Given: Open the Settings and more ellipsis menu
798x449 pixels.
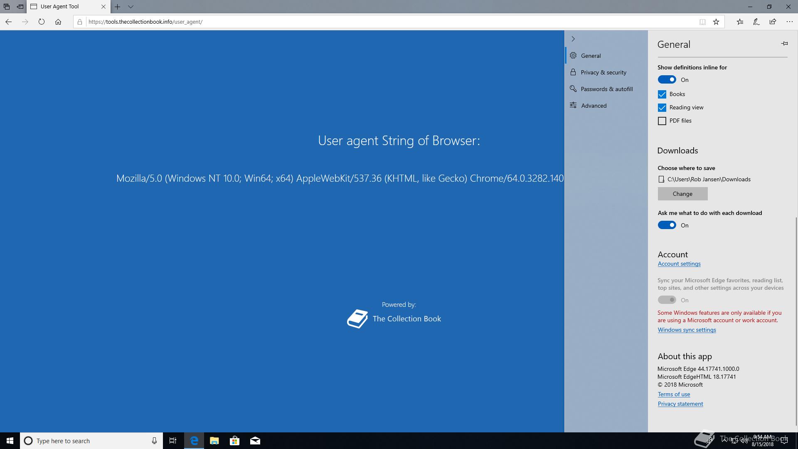Looking at the screenshot, I should coord(790,22).
